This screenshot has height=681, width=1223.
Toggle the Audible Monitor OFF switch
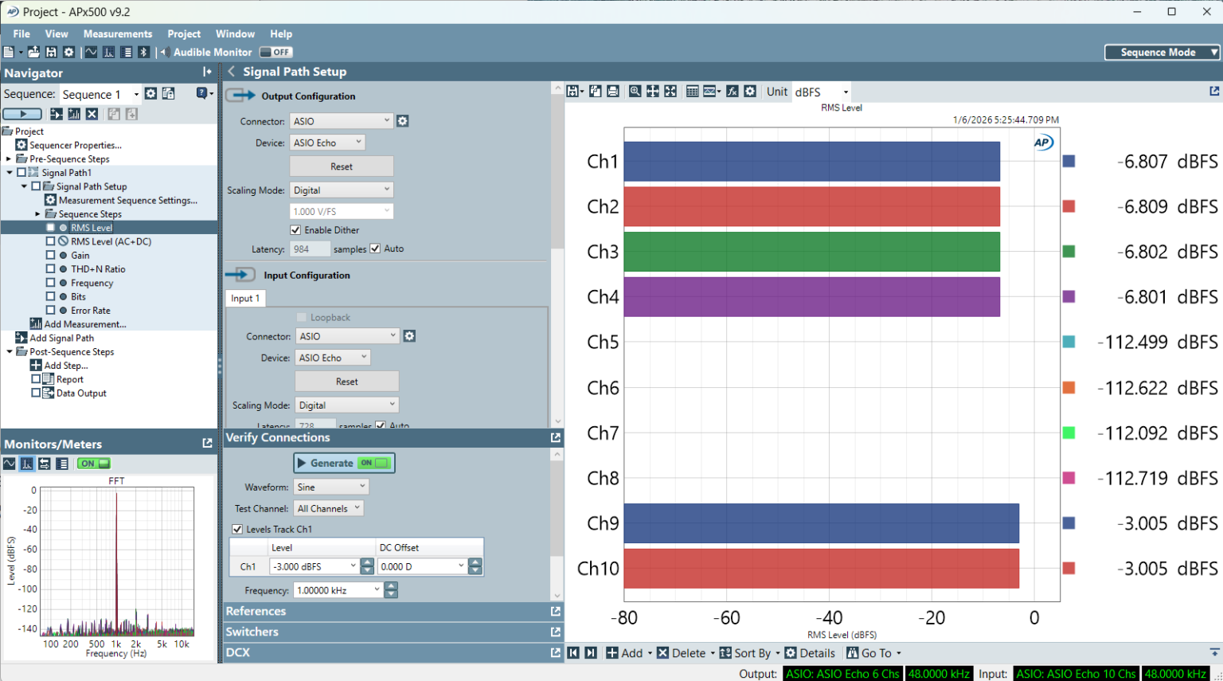pyautogui.click(x=276, y=53)
